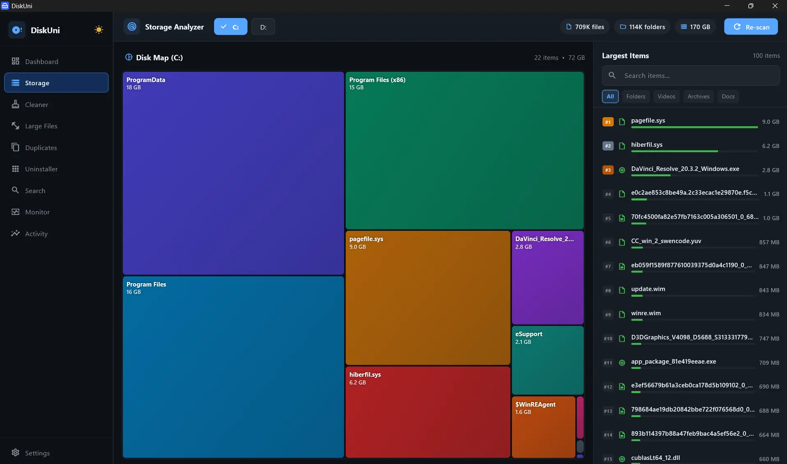Click the eSupport 2.1 GB block
Viewport: 787px width, 464px height.
click(548, 360)
